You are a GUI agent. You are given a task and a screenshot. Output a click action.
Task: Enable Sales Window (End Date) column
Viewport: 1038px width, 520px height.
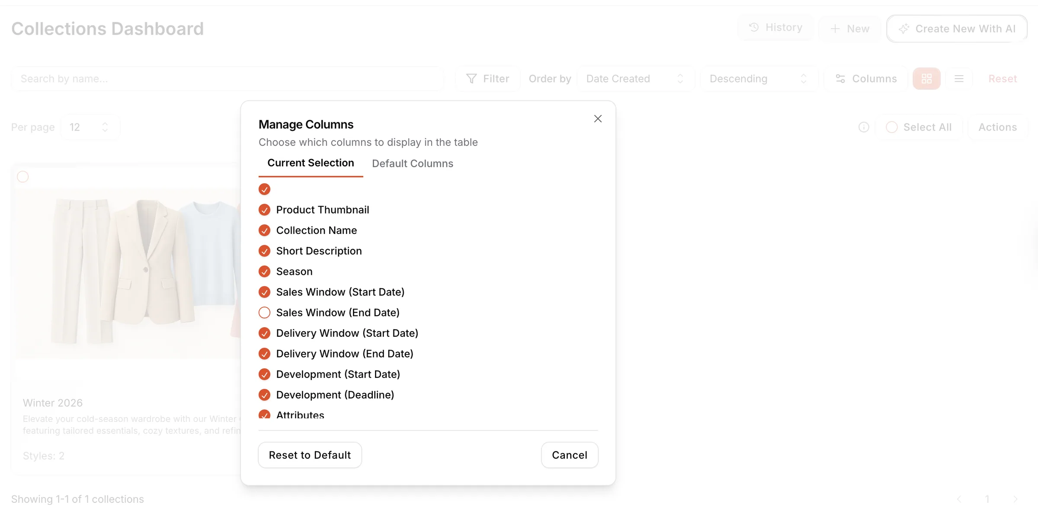(264, 313)
